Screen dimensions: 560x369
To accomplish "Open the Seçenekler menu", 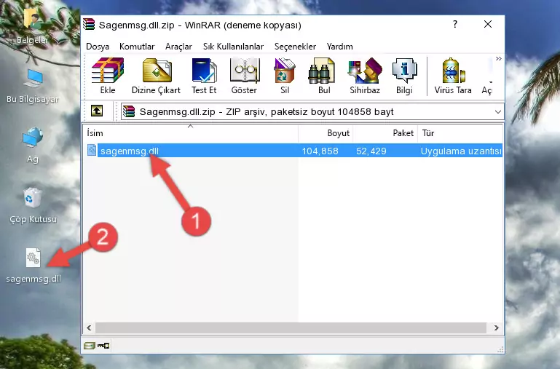I will [295, 47].
